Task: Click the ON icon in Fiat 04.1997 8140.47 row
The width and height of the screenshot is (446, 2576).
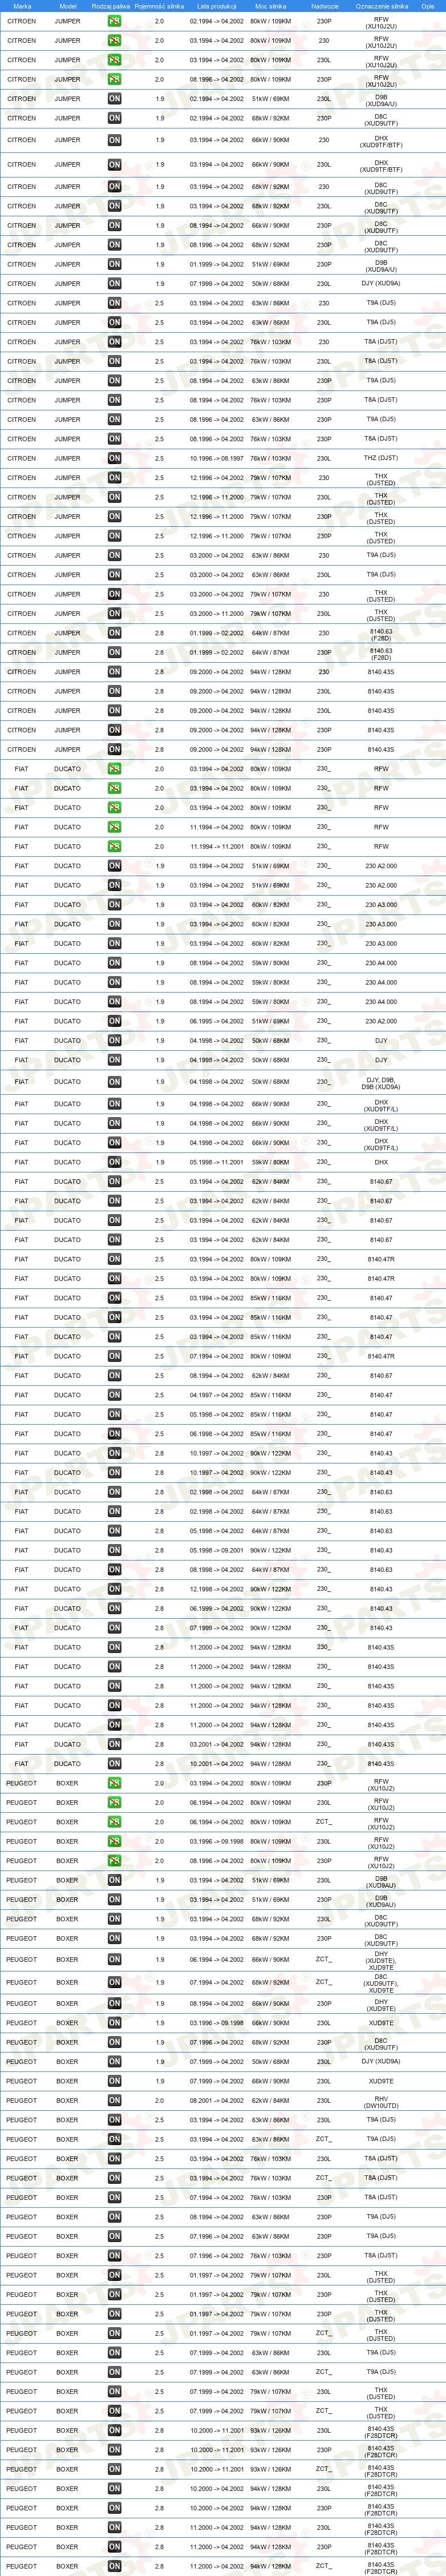Action: (114, 1395)
